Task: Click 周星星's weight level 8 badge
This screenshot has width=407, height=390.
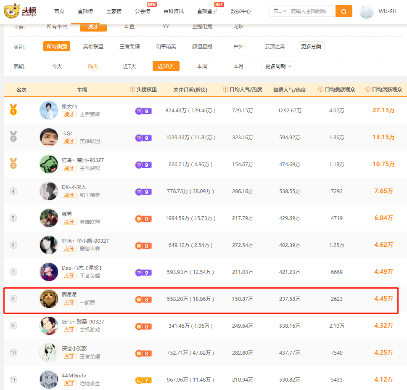Action: coord(143,300)
